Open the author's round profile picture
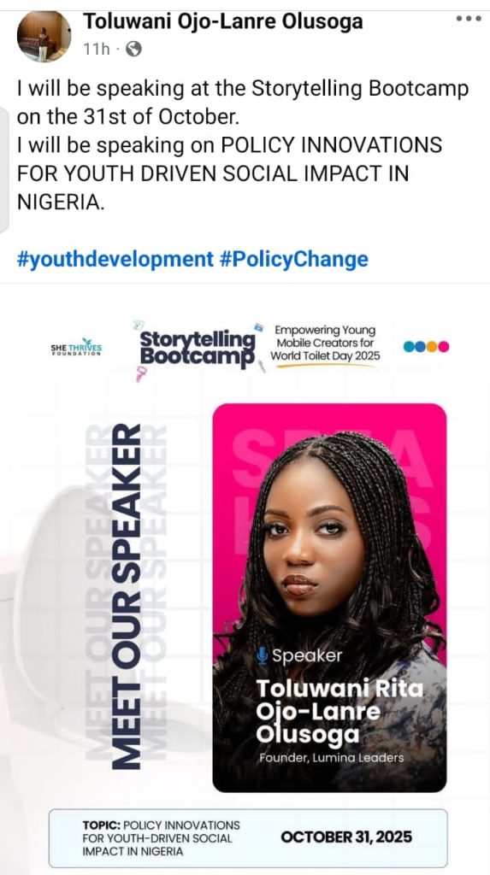The image size is (490, 875). pos(44,36)
